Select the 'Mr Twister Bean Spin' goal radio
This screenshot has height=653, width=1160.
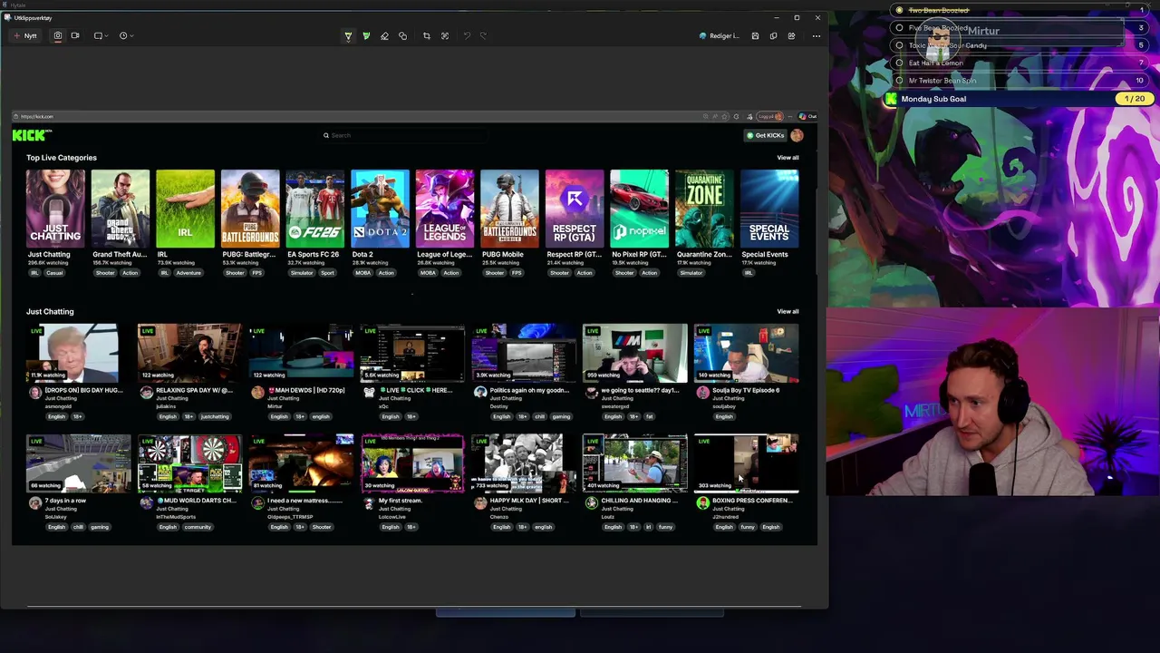(899, 80)
